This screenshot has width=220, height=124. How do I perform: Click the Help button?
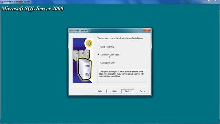[x=100, y=91]
